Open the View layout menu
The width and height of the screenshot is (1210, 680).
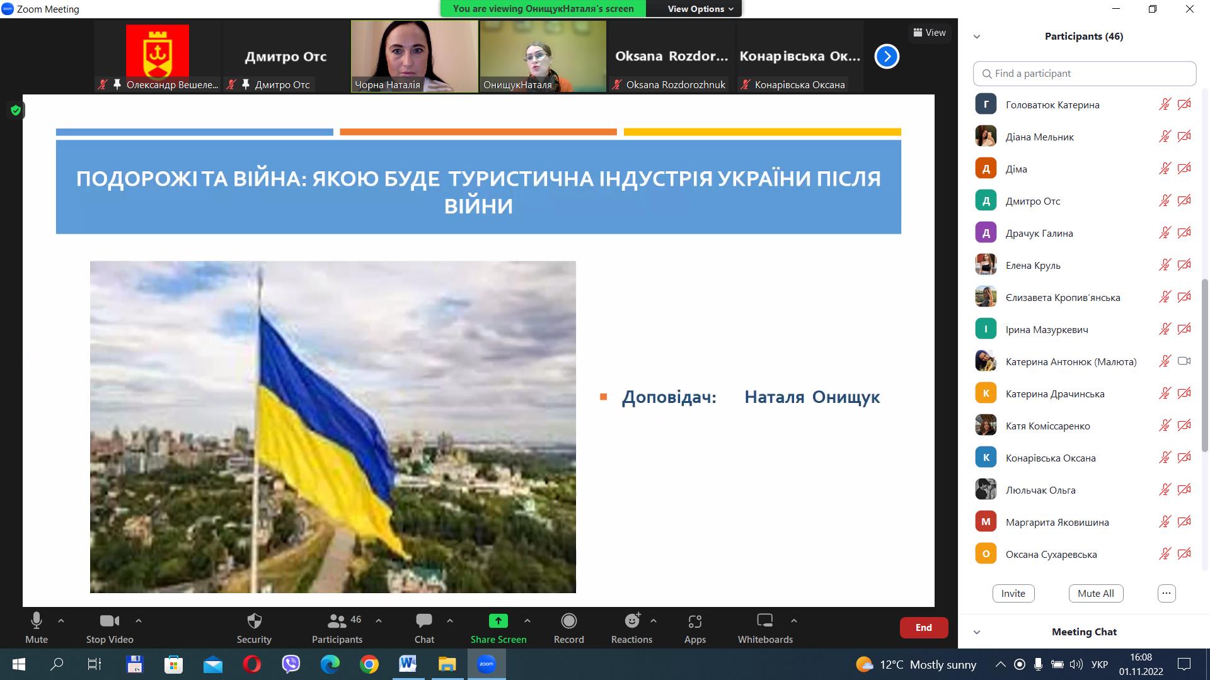(x=929, y=33)
